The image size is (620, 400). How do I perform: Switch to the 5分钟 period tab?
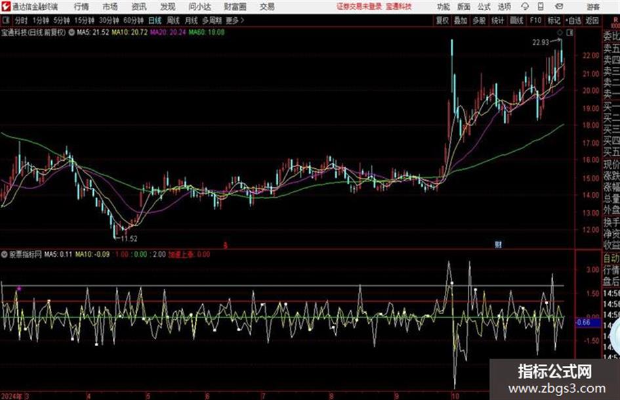pyautogui.click(x=62, y=20)
